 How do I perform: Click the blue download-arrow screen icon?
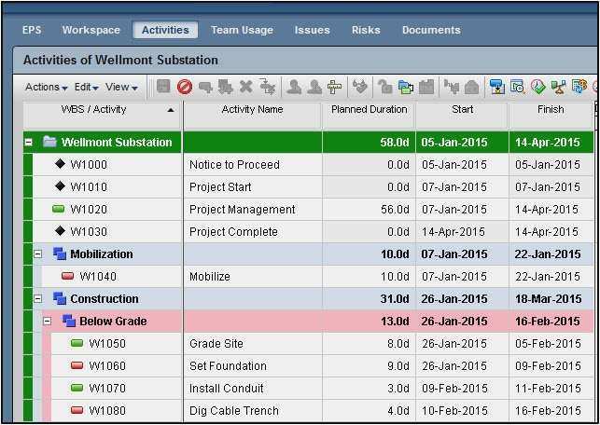(x=496, y=88)
